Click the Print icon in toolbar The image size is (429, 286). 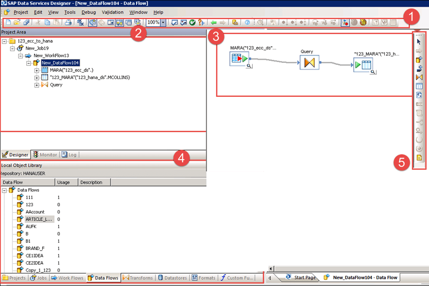click(68, 23)
